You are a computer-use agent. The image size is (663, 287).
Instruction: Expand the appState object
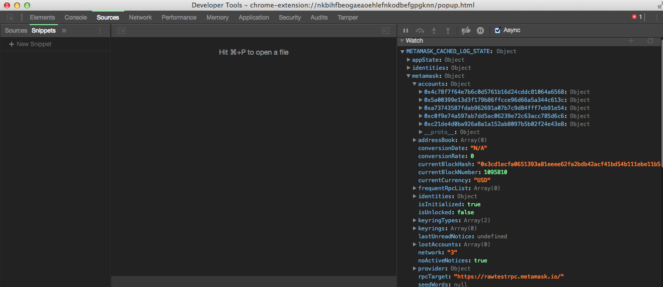coord(408,60)
